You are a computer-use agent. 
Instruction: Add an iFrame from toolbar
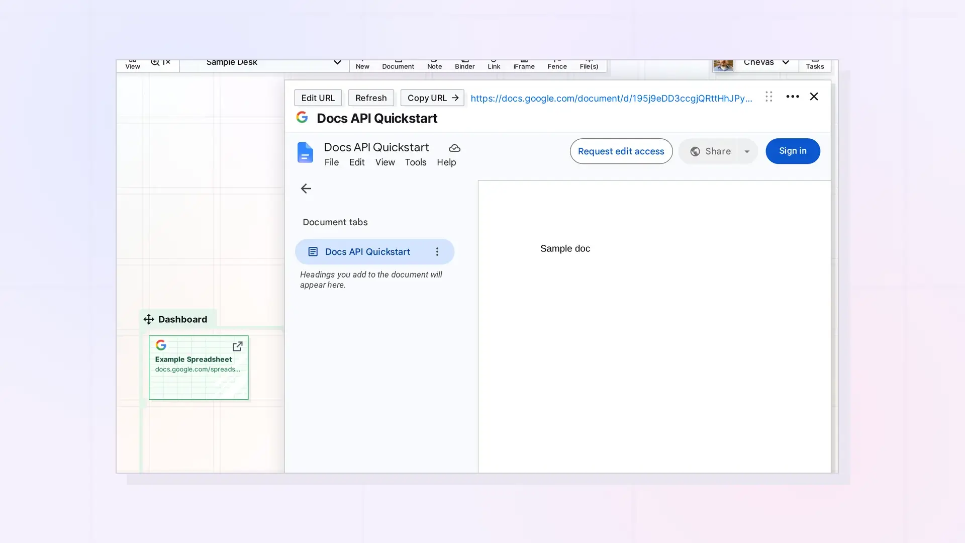[524, 65]
